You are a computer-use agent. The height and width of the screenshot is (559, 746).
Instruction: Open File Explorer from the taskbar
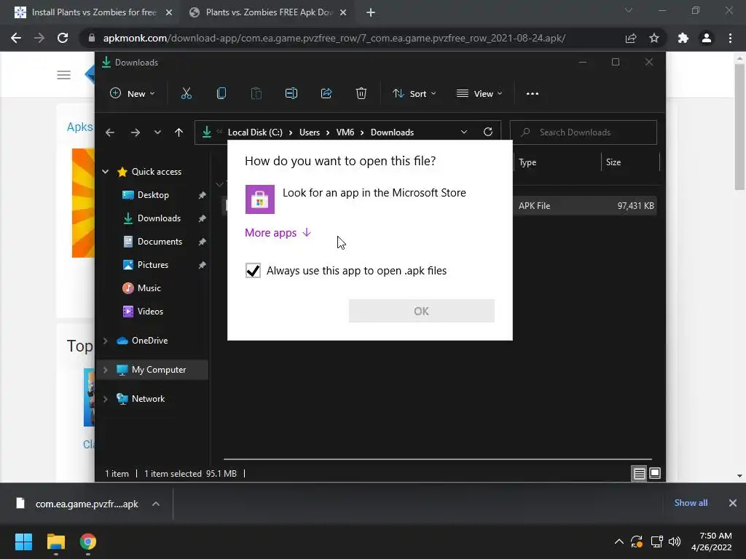pyautogui.click(x=55, y=542)
